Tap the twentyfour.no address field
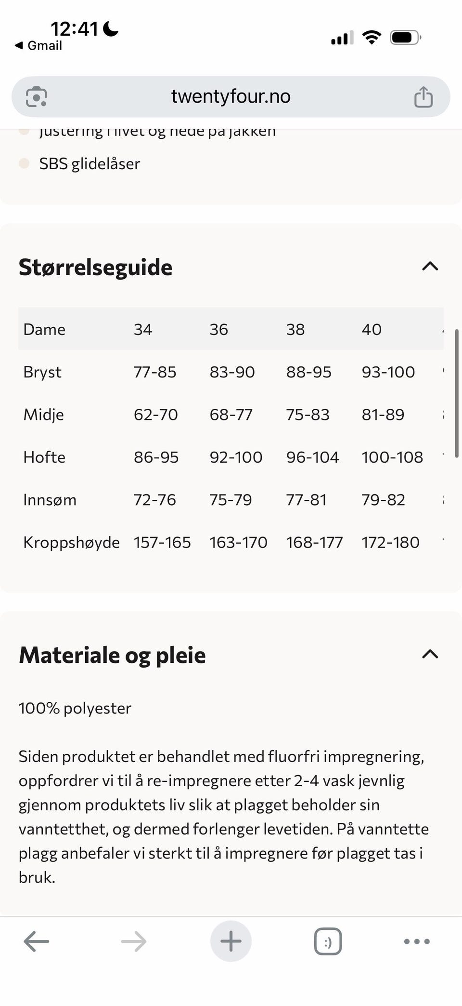 click(x=231, y=96)
